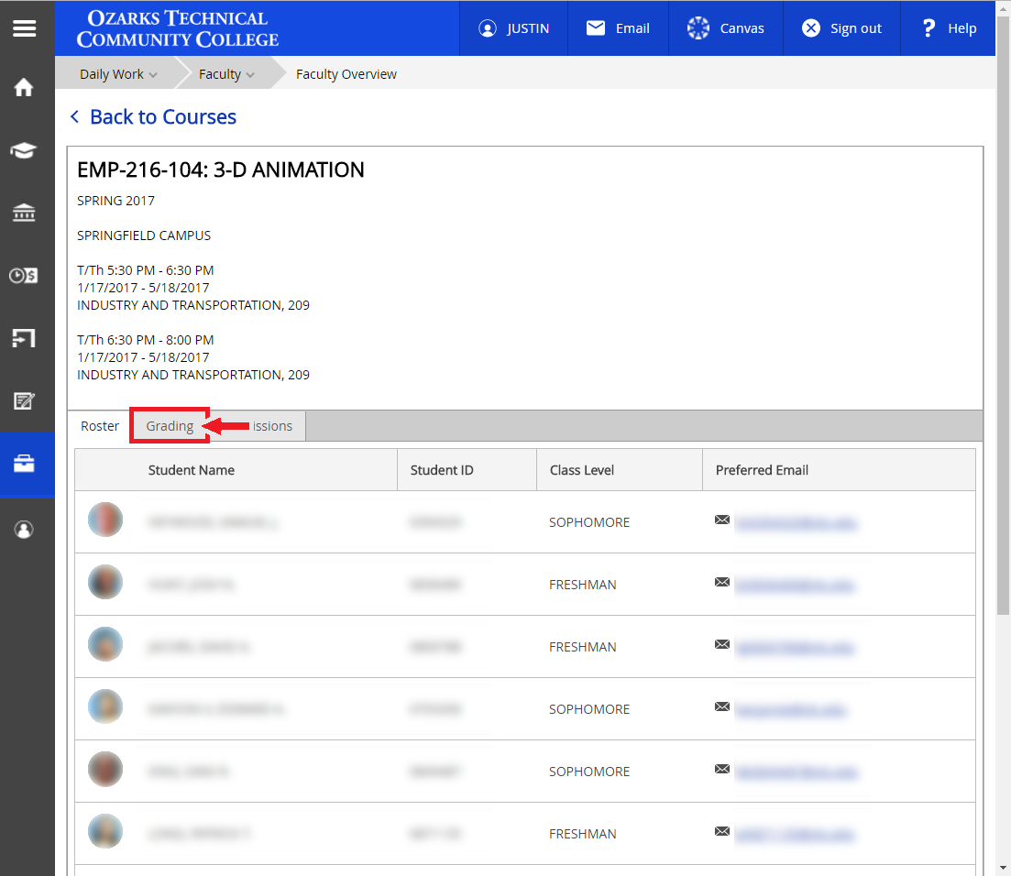Open the user profile sidebar icon

24,530
